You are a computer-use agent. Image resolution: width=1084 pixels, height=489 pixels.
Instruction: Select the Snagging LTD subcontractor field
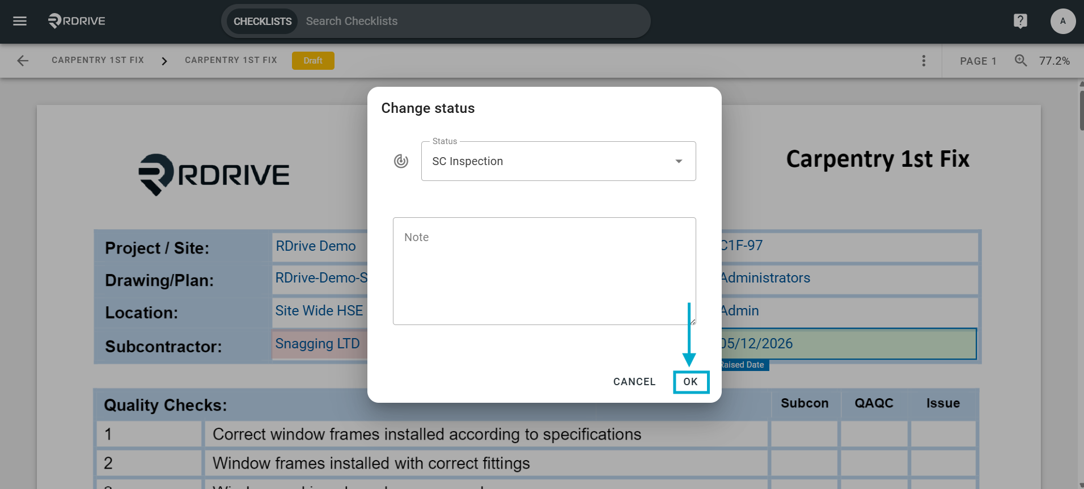pos(320,344)
